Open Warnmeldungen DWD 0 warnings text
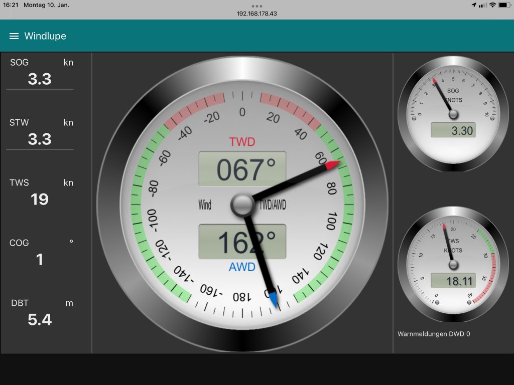The height and width of the screenshot is (385, 514). 434,334
